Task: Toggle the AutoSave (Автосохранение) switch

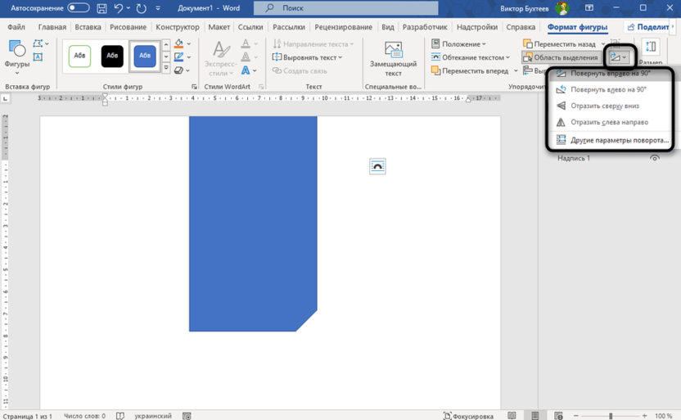Action: point(79,8)
